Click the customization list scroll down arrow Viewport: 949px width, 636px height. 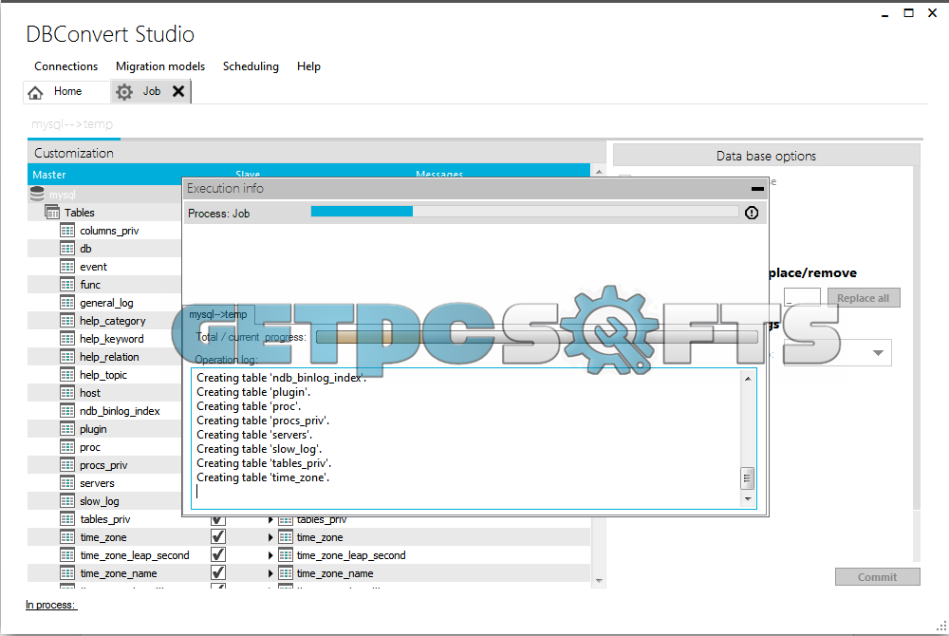click(599, 581)
